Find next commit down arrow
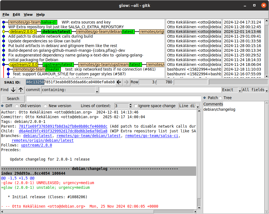The height and width of the screenshot is (214, 269). tap(13, 90)
